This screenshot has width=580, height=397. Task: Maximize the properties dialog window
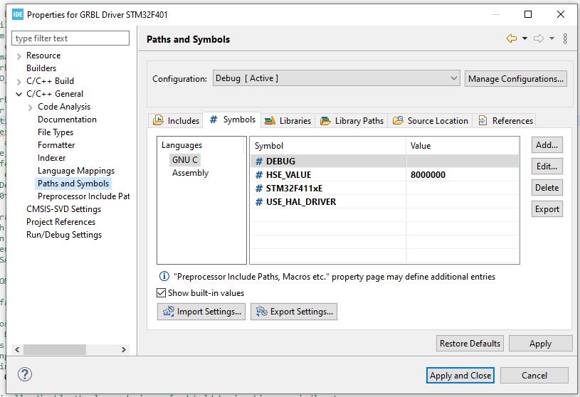coord(528,14)
